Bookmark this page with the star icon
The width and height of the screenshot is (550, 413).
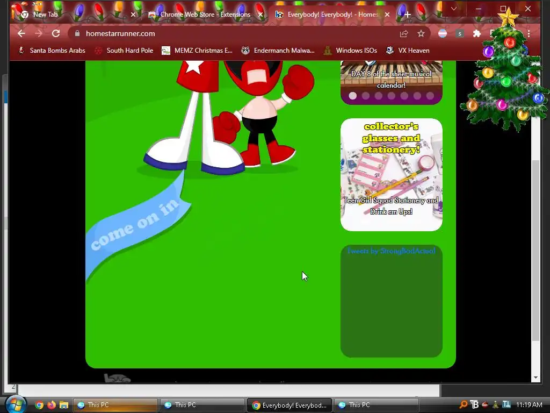pos(421,34)
